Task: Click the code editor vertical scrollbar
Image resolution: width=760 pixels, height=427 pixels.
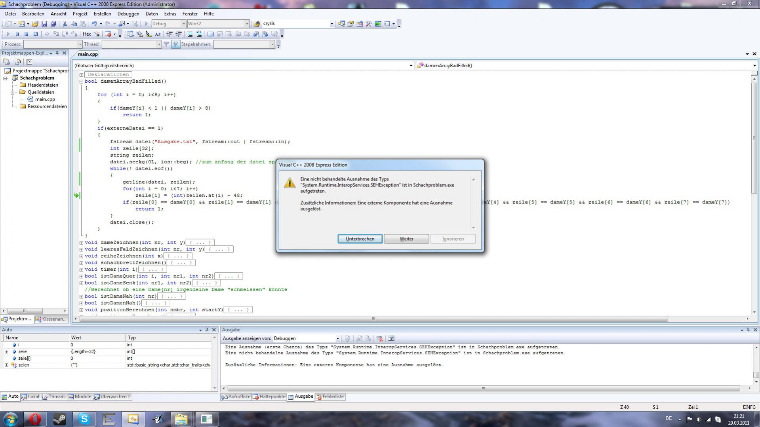Action: pyautogui.click(x=754, y=138)
